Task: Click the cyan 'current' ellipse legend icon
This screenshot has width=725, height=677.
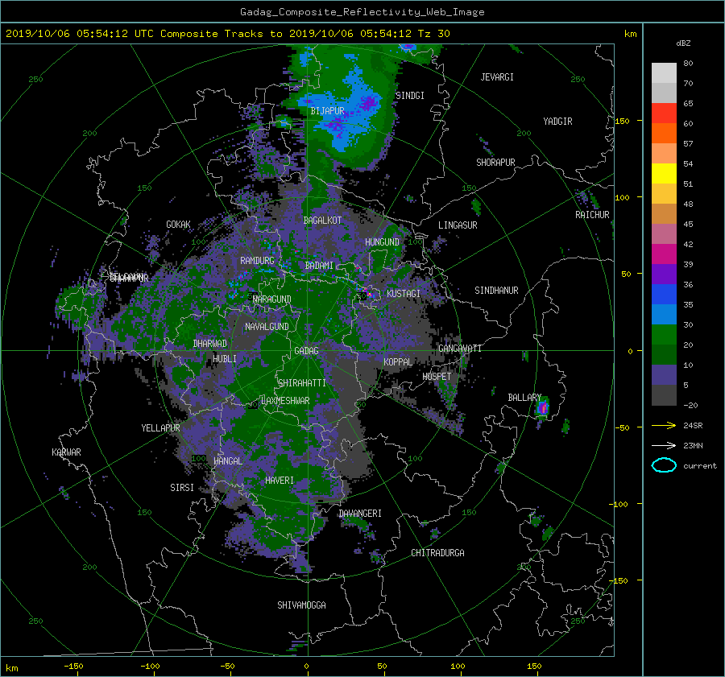Action: (664, 465)
